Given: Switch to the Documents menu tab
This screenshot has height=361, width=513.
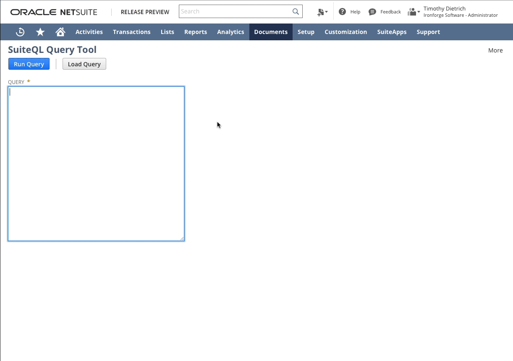Looking at the screenshot, I should pyautogui.click(x=271, y=31).
